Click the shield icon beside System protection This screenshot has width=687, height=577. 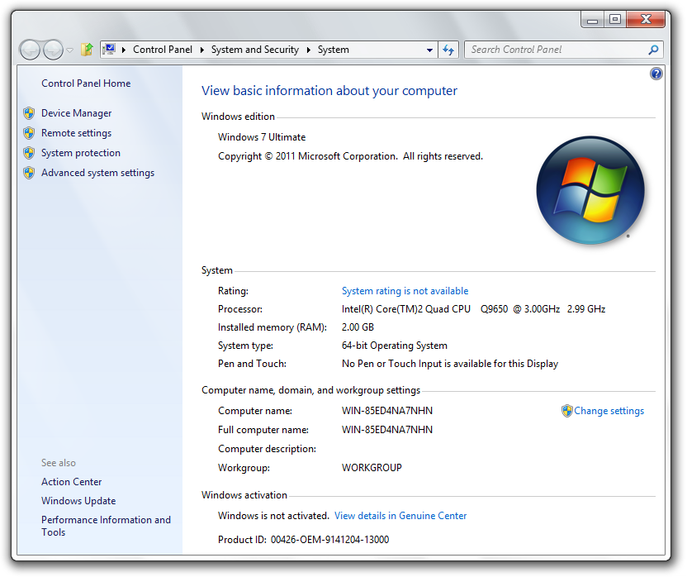coord(29,153)
